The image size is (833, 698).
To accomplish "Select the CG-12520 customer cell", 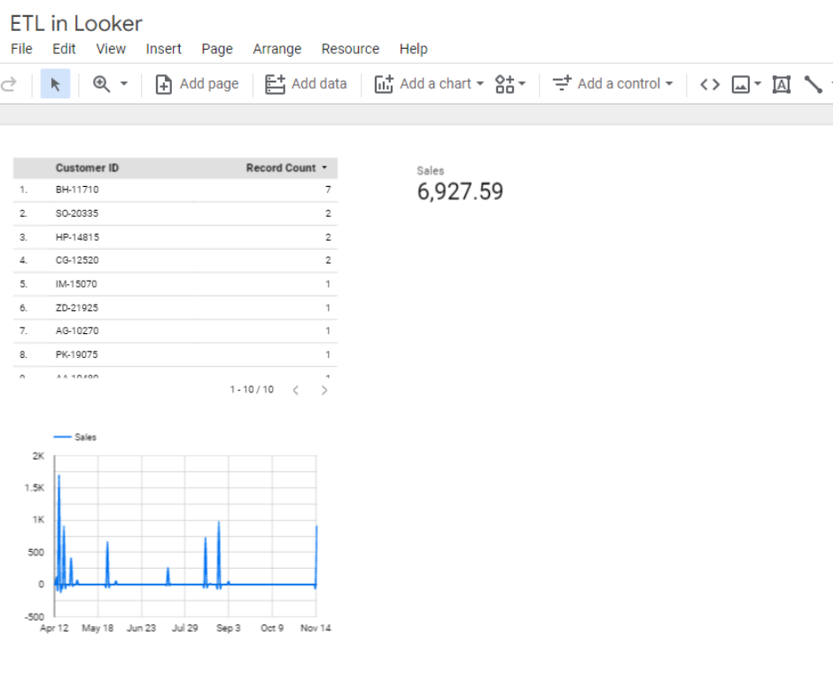I will 77,260.
